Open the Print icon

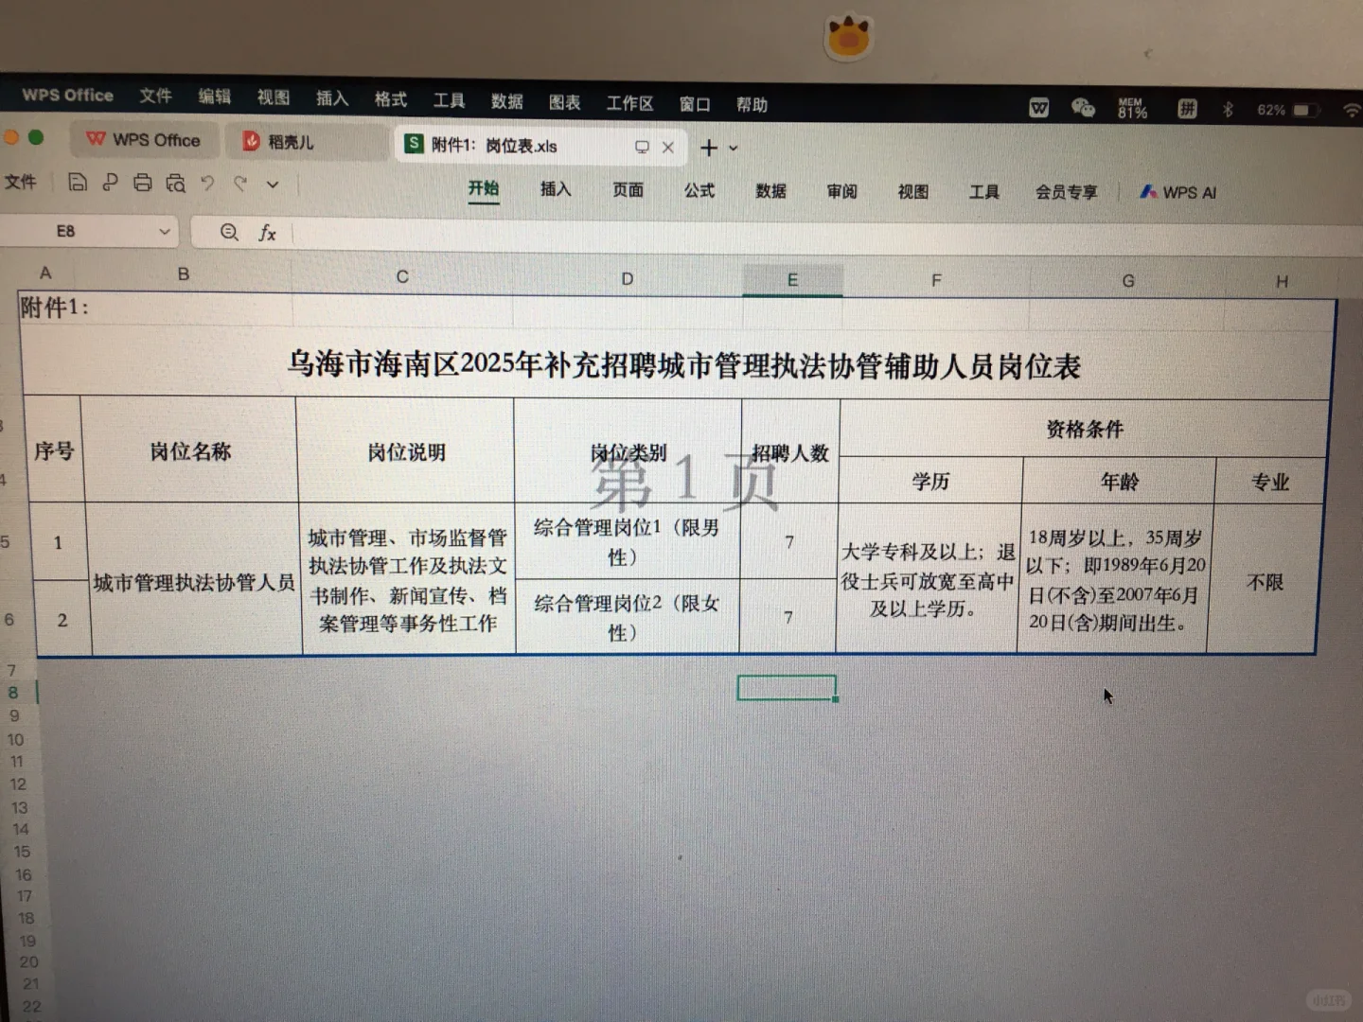coord(142,182)
